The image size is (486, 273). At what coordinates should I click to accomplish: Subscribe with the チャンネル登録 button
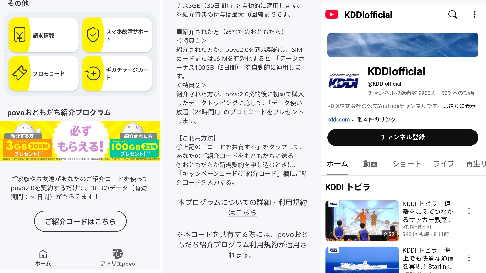[403, 137]
